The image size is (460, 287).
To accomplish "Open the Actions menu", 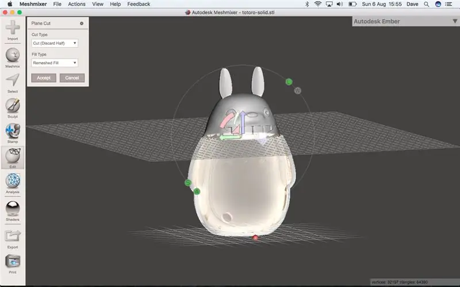I will click(x=76, y=4).
